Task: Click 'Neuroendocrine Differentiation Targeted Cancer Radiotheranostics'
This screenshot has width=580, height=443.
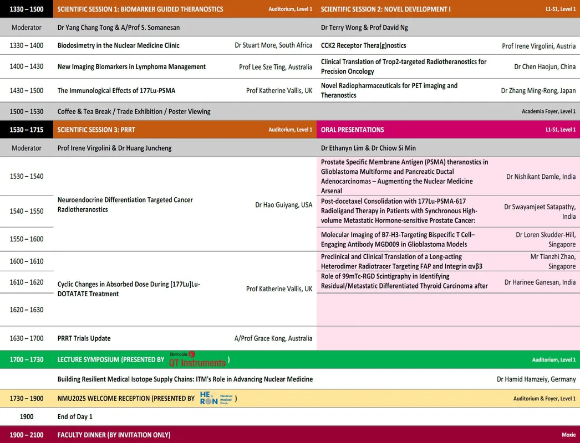Action: (x=125, y=205)
